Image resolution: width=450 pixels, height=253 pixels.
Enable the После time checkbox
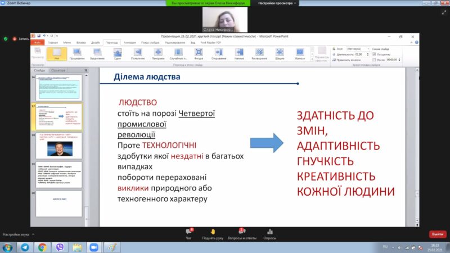click(372, 59)
